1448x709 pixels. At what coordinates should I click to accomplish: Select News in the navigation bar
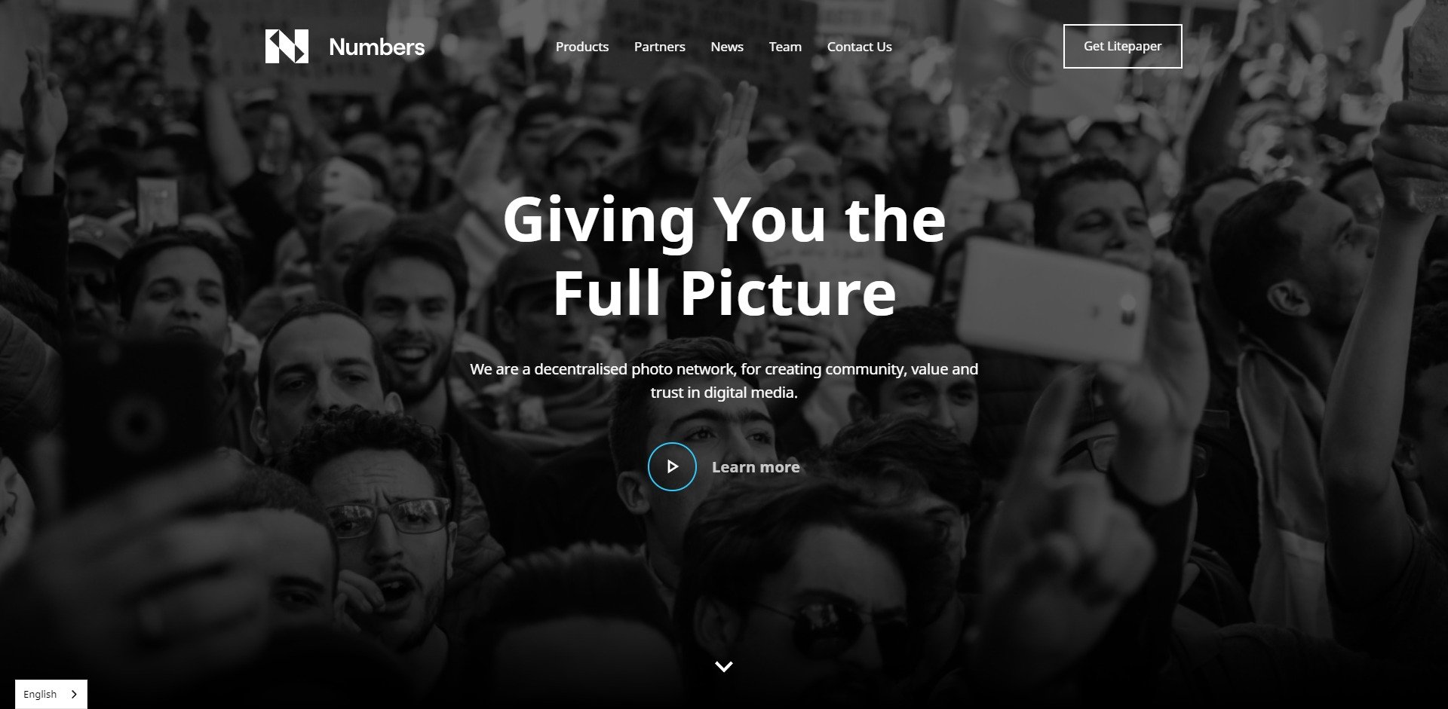point(727,47)
